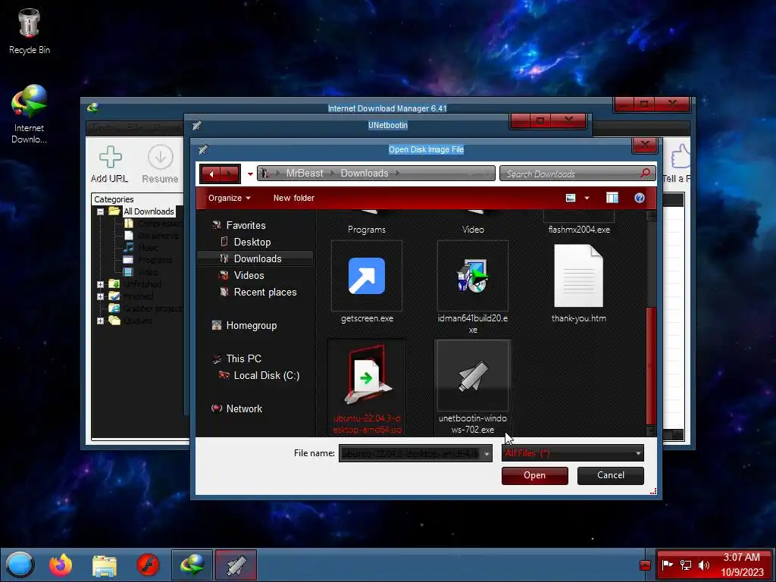The image size is (776, 582).
Task: Open Internet Download Manager desktop icon
Action: (30, 114)
